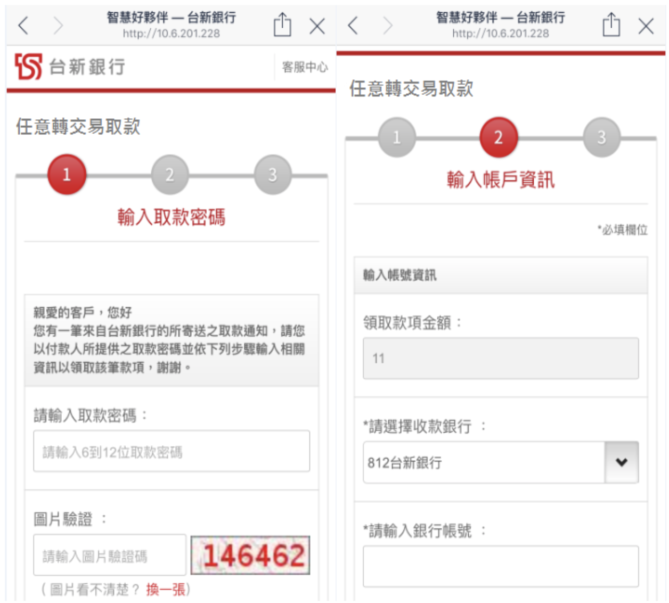Click the 輸入取款密碼 step heading
Screen dimensions: 669x603
[172, 217]
